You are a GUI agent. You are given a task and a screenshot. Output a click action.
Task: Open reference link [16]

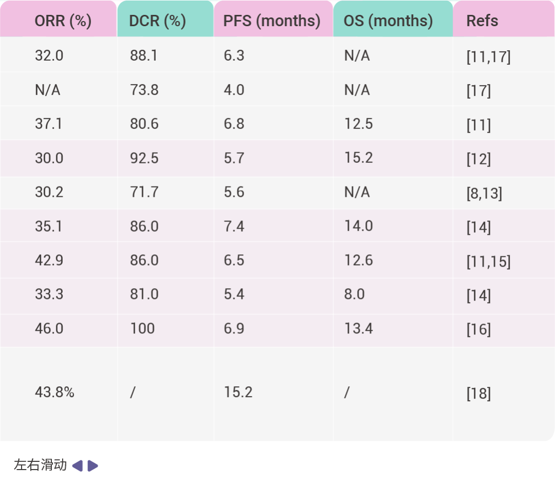click(478, 329)
